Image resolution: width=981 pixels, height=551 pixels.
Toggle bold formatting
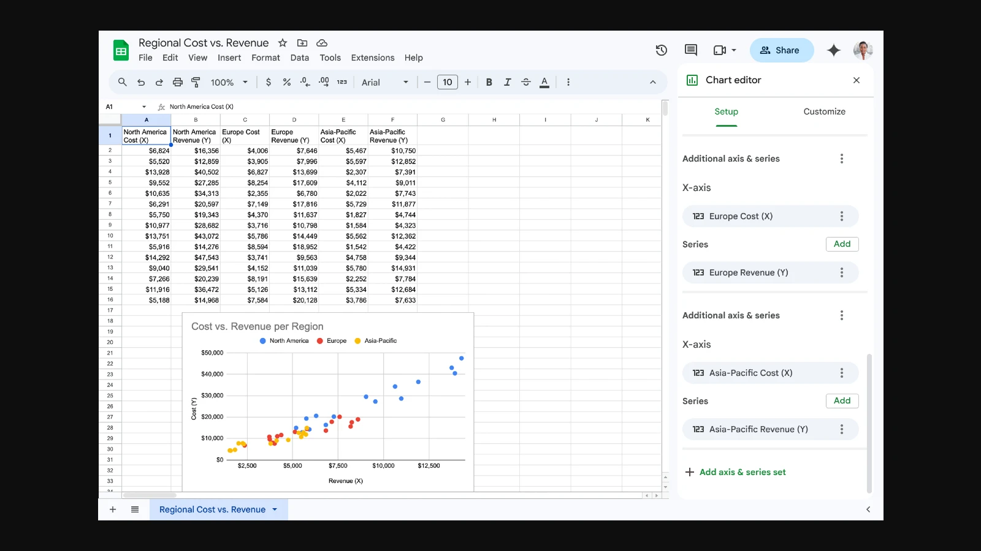click(x=489, y=82)
